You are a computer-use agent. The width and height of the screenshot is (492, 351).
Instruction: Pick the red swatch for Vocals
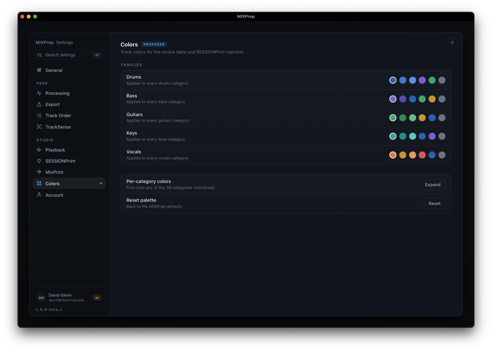422,155
